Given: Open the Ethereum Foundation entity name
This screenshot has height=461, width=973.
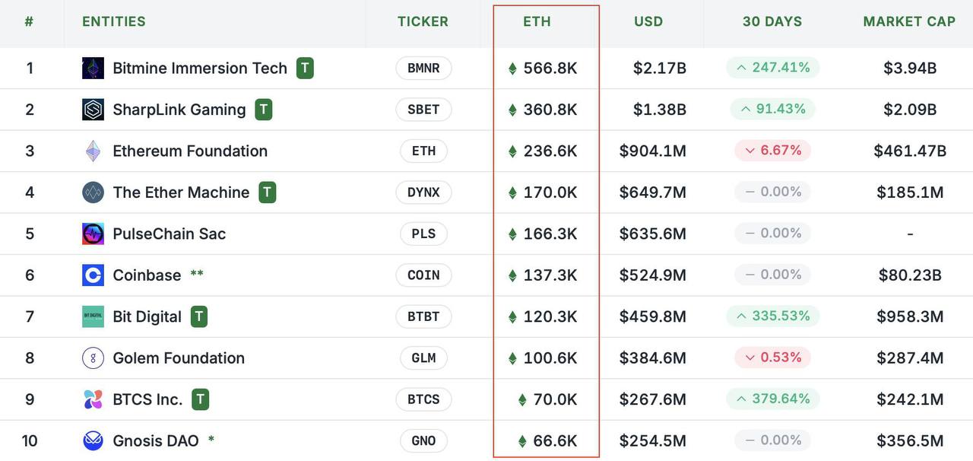Looking at the screenshot, I should 190,151.
